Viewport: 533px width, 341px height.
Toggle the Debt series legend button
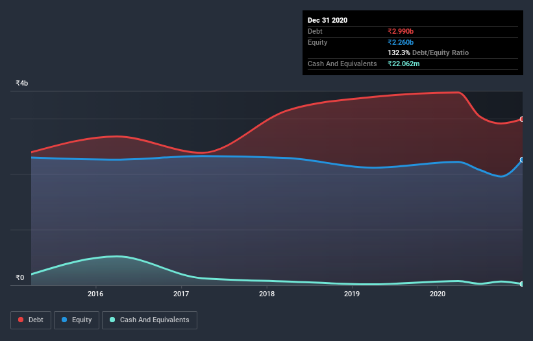[x=31, y=320]
